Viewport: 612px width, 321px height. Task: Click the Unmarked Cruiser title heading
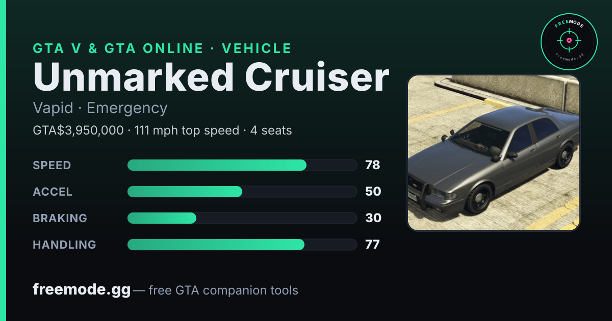(x=211, y=77)
